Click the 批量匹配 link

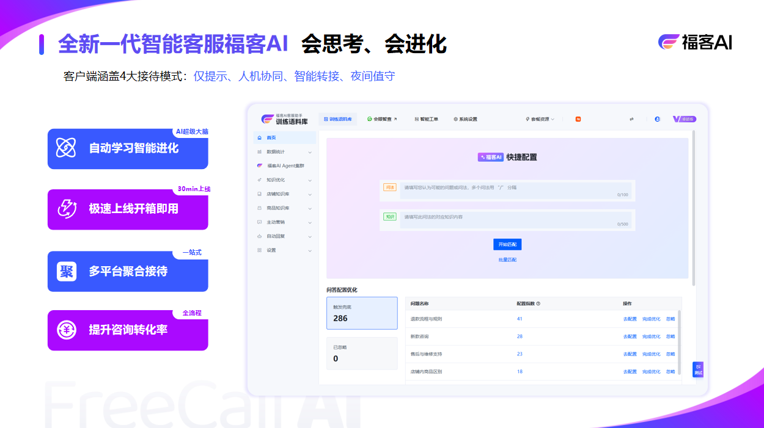click(x=507, y=260)
